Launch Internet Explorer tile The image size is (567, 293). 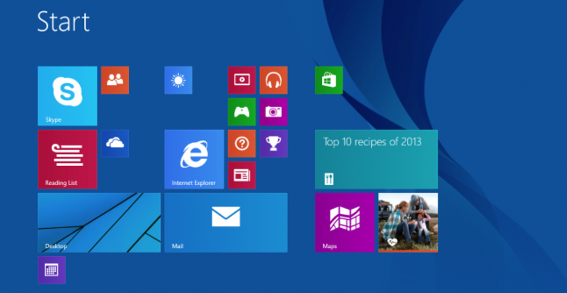pyautogui.click(x=194, y=159)
